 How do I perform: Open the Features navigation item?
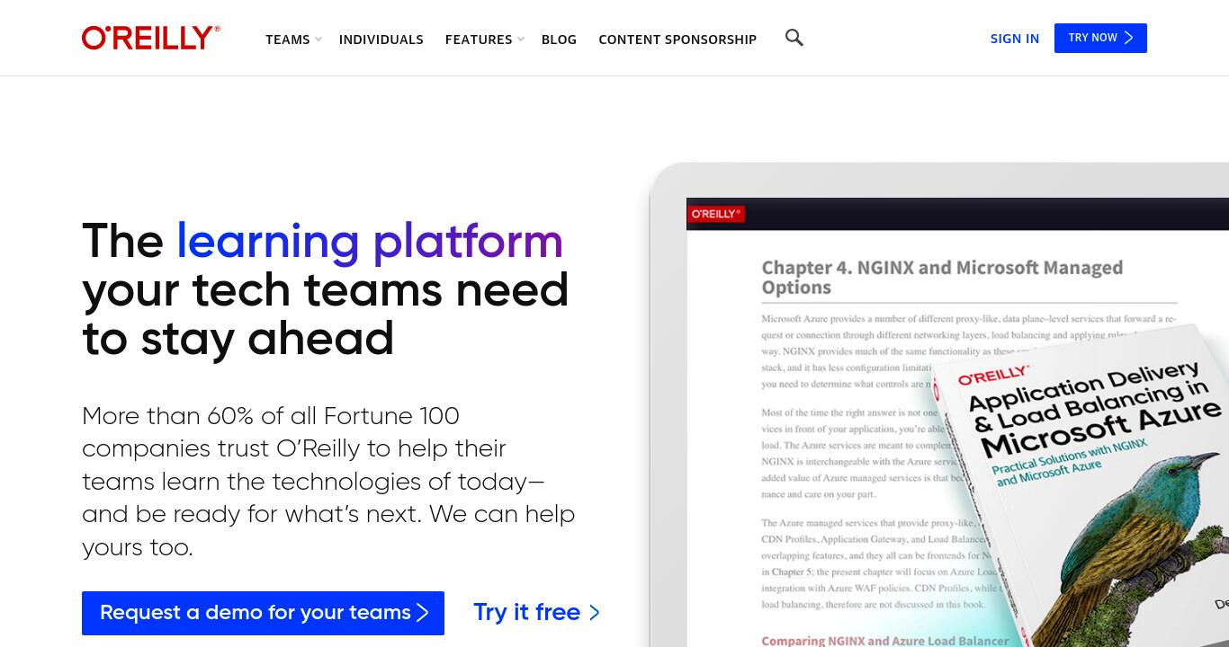tap(479, 40)
